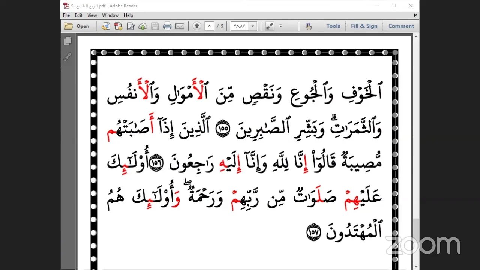The width and height of the screenshot is (480, 270).
Task: Open the Edit menu
Action: click(x=78, y=15)
